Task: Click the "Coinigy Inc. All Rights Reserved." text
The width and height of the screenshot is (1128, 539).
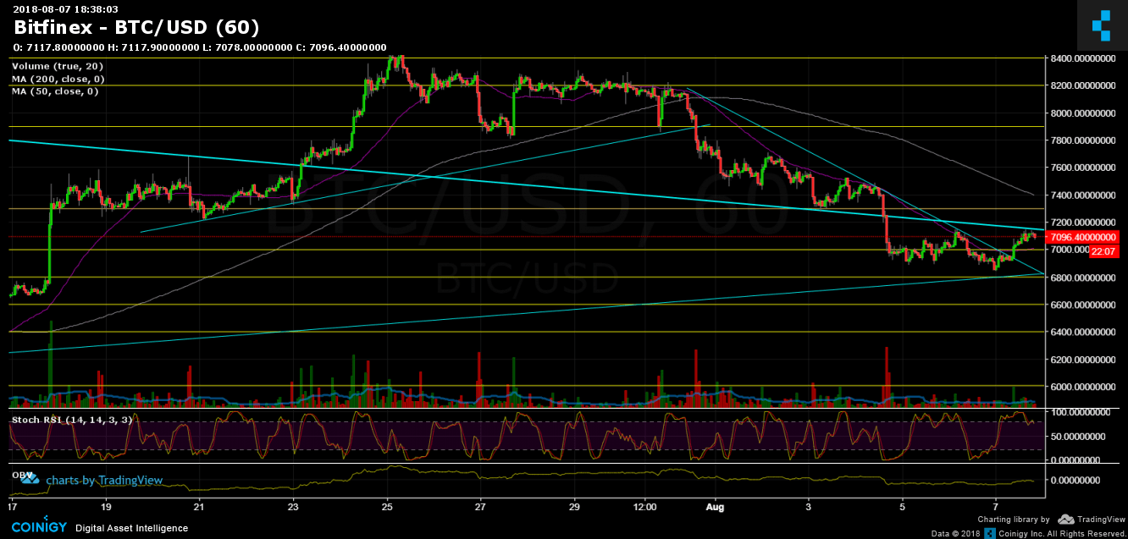Action: [x=1060, y=533]
